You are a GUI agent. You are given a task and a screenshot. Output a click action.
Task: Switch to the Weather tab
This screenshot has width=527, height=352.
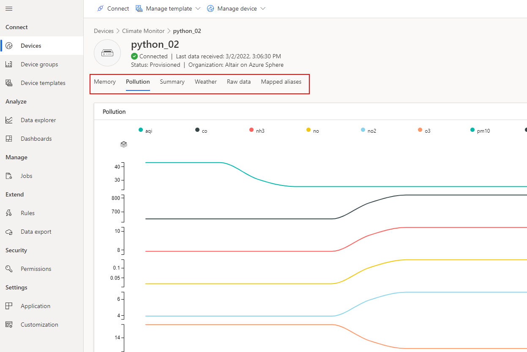(x=205, y=82)
